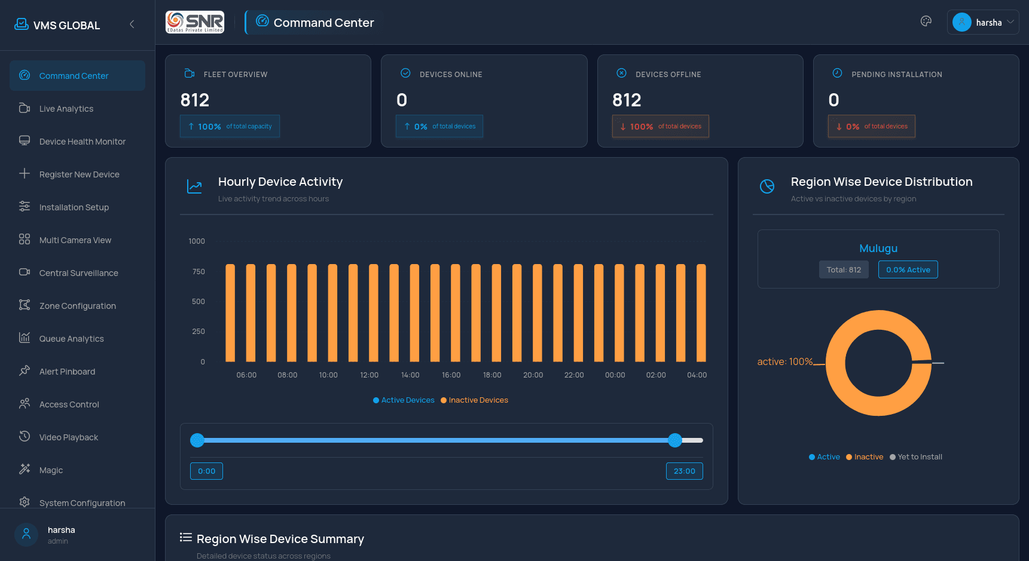Click the Video Playback history icon
Viewport: 1029px width, 561px height.
point(25,437)
